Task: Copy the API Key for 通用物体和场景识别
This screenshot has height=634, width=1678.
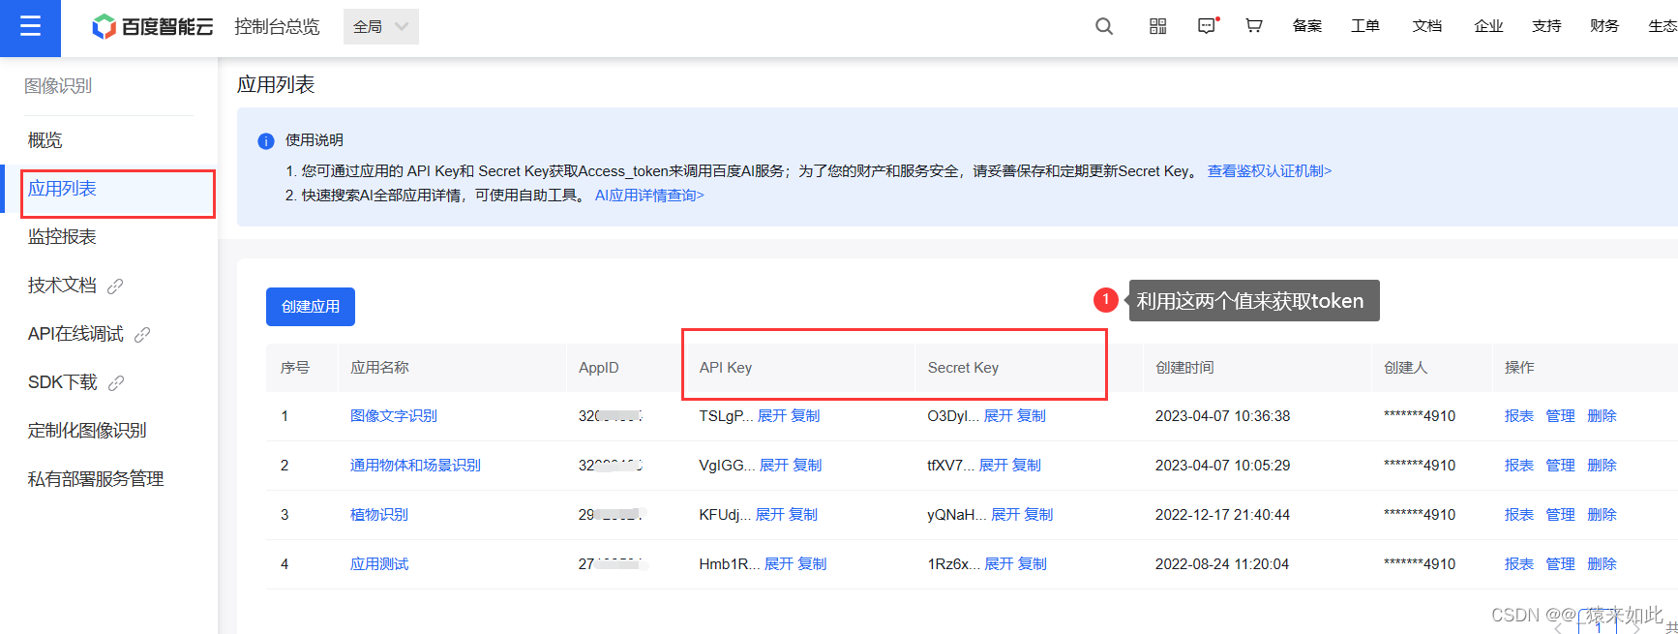Action: pos(807,466)
